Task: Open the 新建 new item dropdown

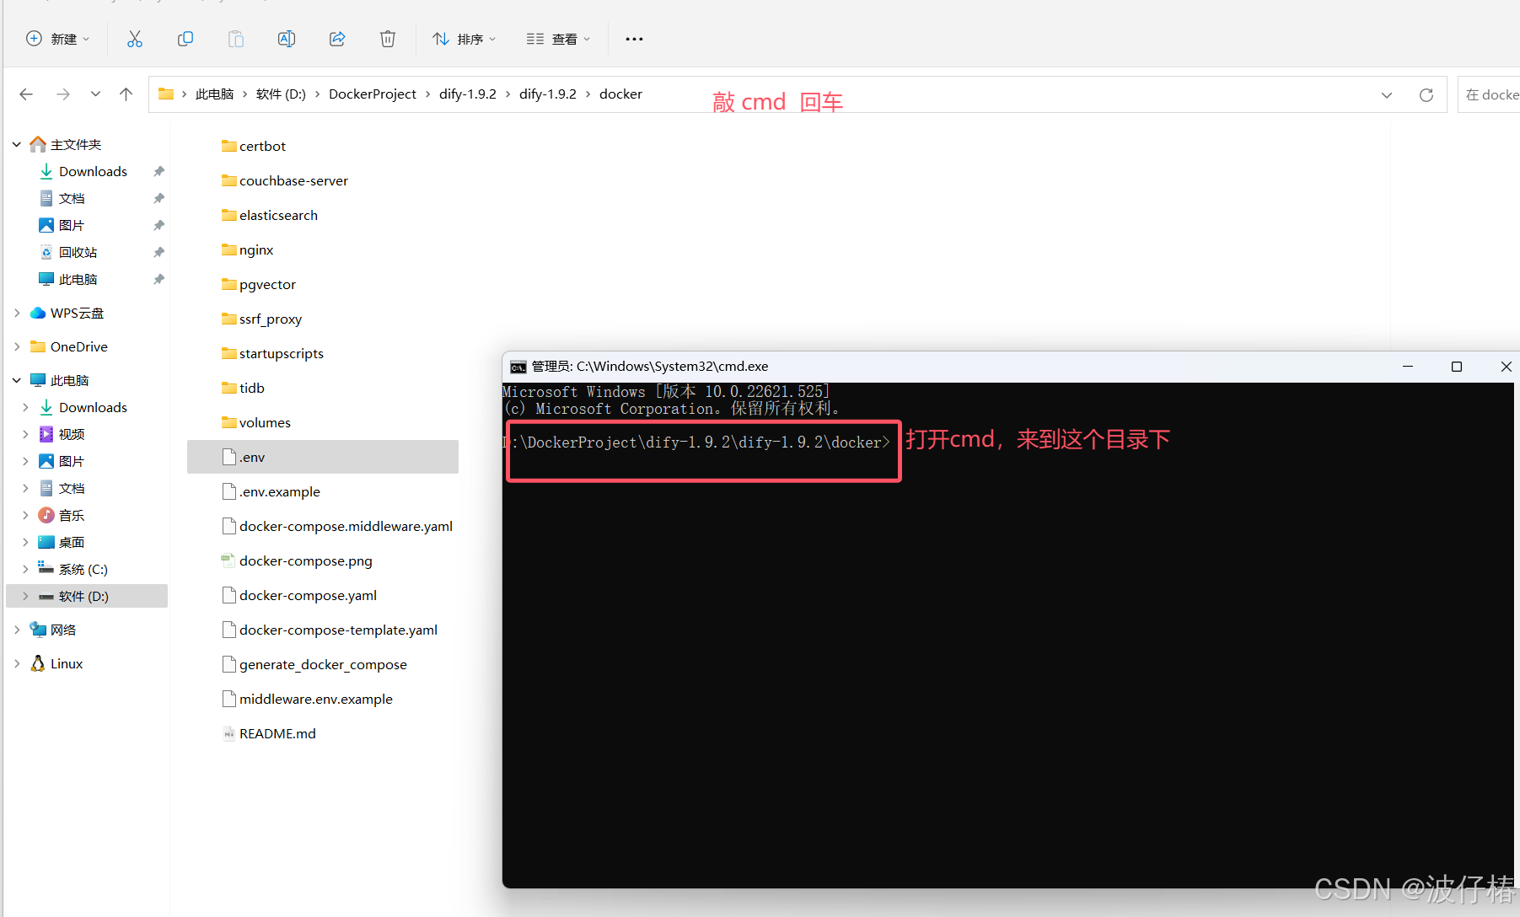Action: click(57, 39)
